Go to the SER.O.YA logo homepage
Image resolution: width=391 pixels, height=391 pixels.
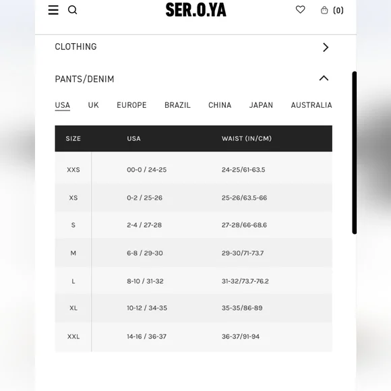pos(195,9)
